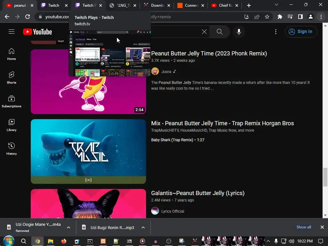The height and width of the screenshot is (246, 328).
Task: Share this page from address bar
Action: (257, 17)
